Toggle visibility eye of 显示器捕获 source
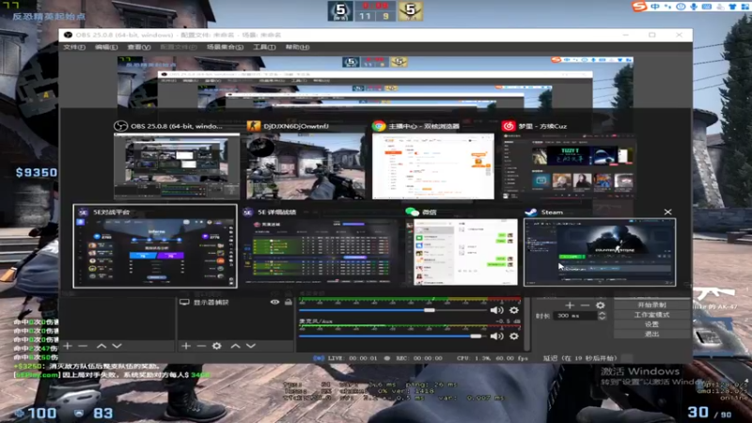Viewport: 752px width, 423px height. [x=274, y=302]
